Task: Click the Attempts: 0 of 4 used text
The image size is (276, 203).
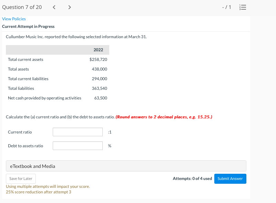Action: coord(192,179)
